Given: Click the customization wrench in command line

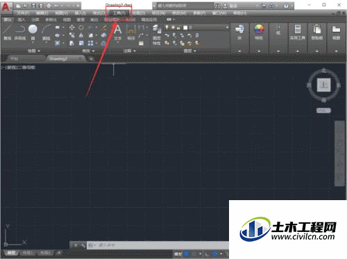Looking at the screenshot, I should pos(83,245).
